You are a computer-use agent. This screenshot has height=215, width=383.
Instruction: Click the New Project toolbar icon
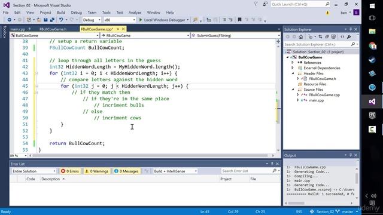pyautogui.click(x=29, y=20)
